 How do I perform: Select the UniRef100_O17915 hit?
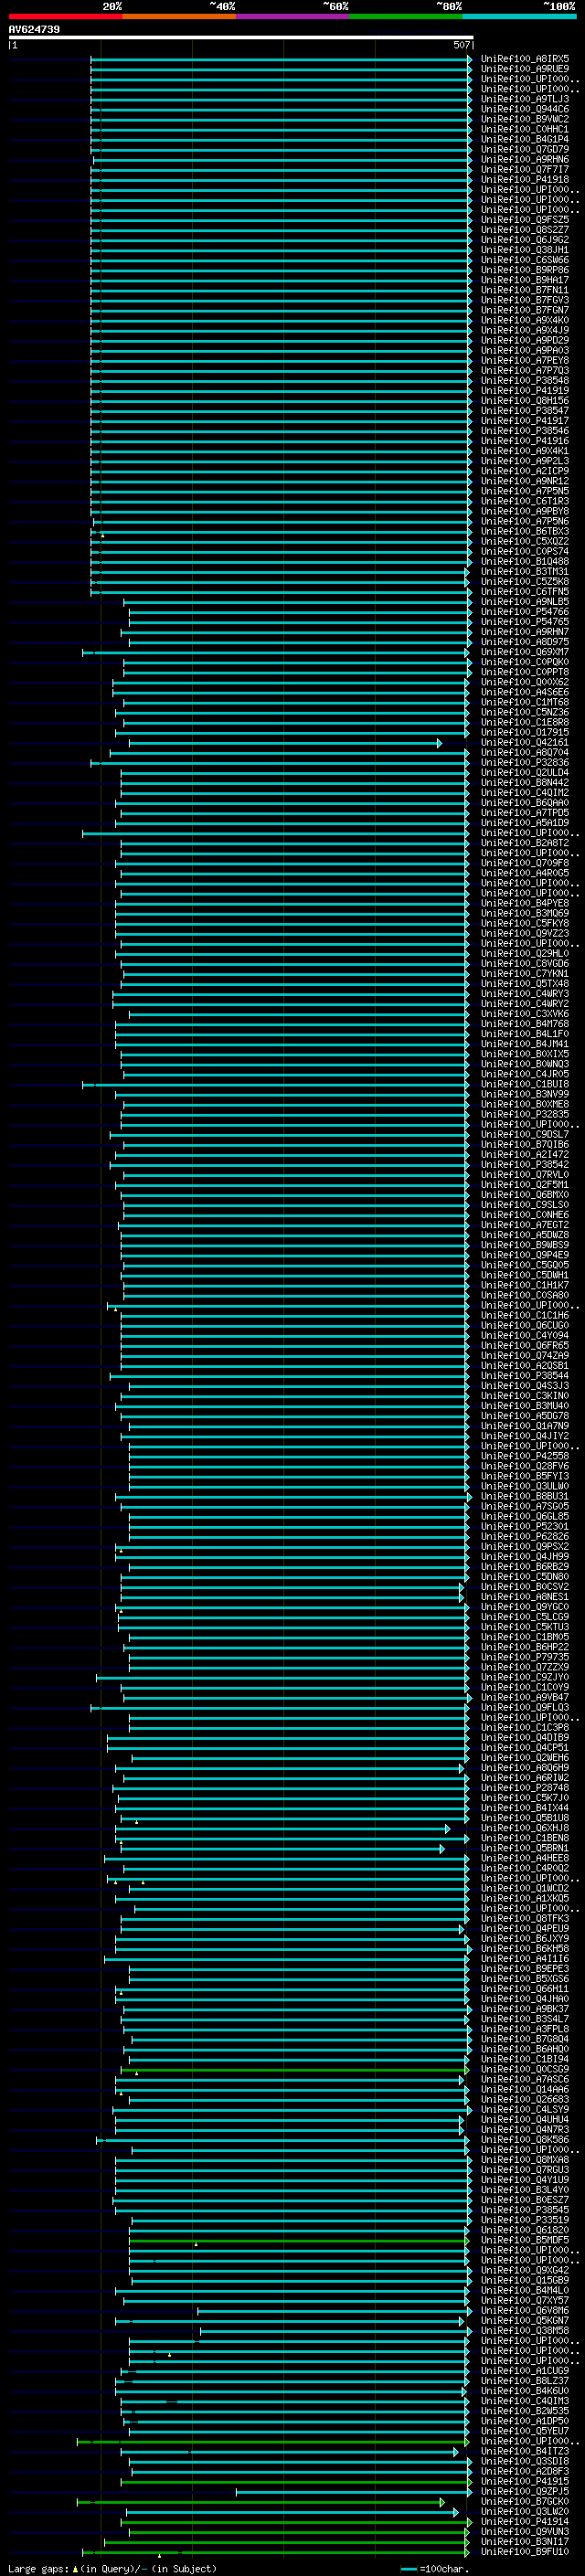tap(524, 732)
